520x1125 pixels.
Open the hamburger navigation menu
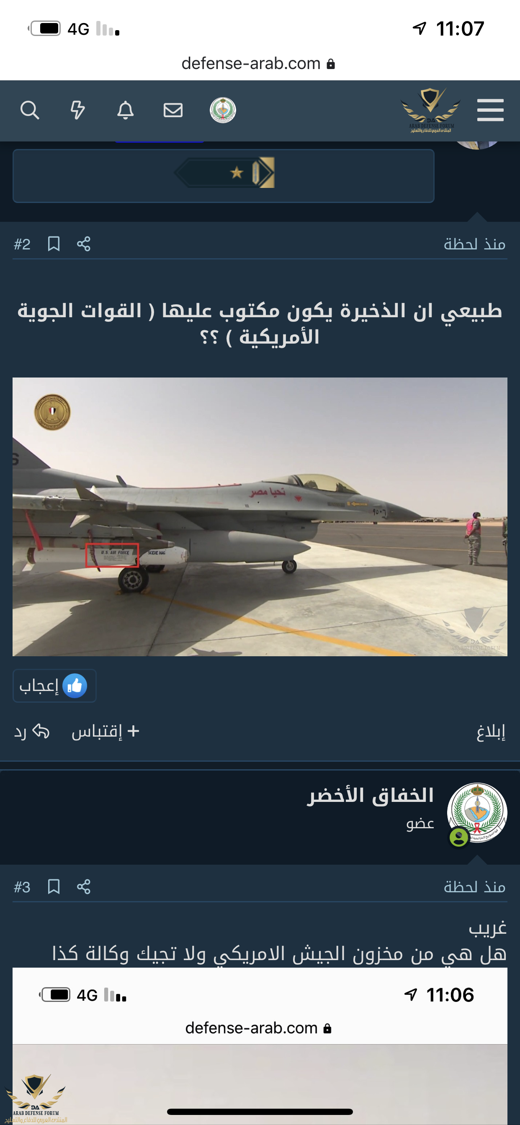[490, 110]
